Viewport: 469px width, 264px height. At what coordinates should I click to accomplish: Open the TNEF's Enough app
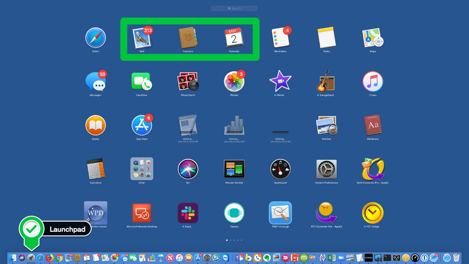(x=280, y=213)
